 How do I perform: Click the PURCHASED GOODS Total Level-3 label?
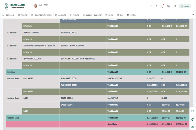click(x=113, y=85)
